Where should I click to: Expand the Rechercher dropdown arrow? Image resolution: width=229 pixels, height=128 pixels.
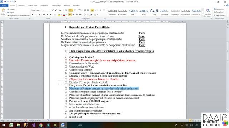click(x=225, y=9)
